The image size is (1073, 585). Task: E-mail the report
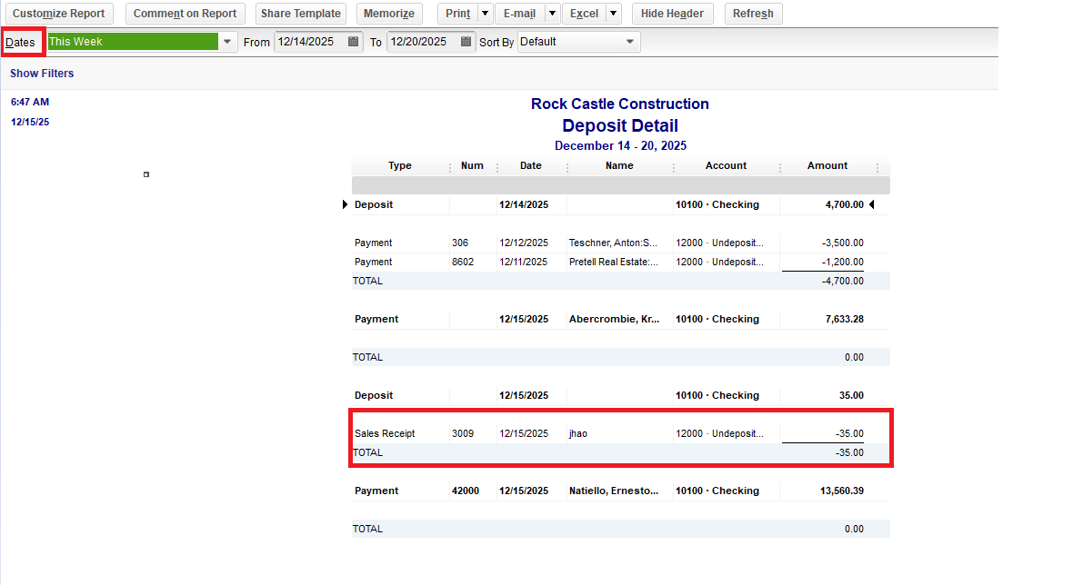point(519,14)
